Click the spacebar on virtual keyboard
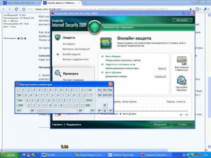This screenshot has height=158, width=211. [x=57, y=111]
